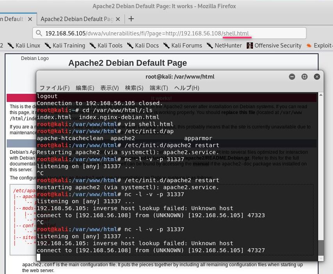Open the ヘルプ(H) terminal menu
Viewport: 333px width, 274px height.
pos(187,88)
